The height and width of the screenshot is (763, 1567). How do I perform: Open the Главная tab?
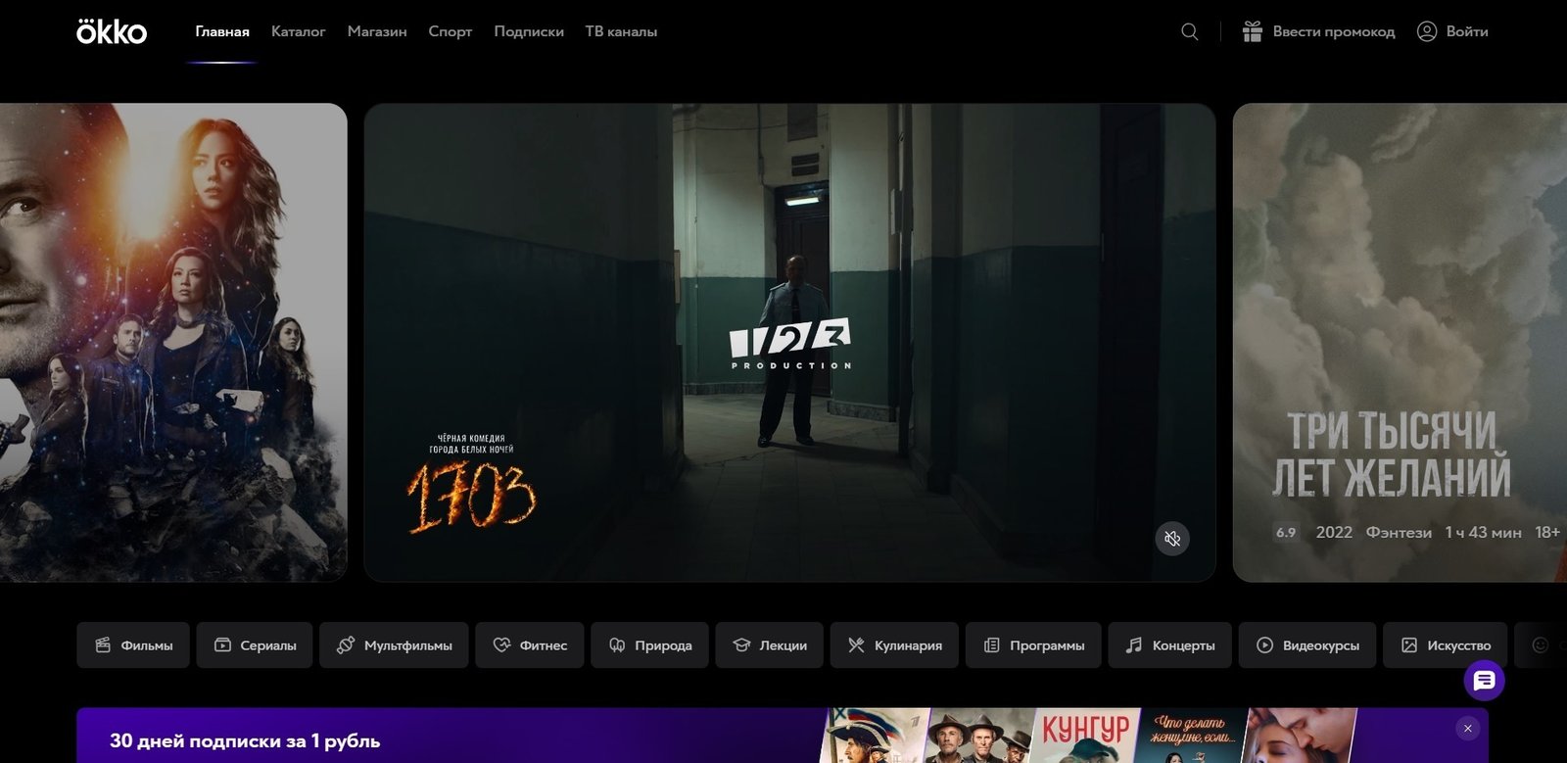point(222,31)
